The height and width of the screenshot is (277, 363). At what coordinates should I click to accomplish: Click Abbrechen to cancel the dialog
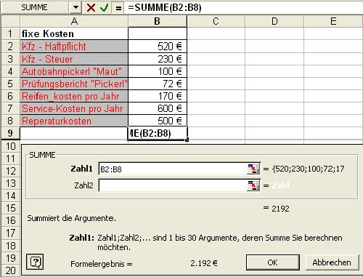pyautogui.click(x=332, y=262)
